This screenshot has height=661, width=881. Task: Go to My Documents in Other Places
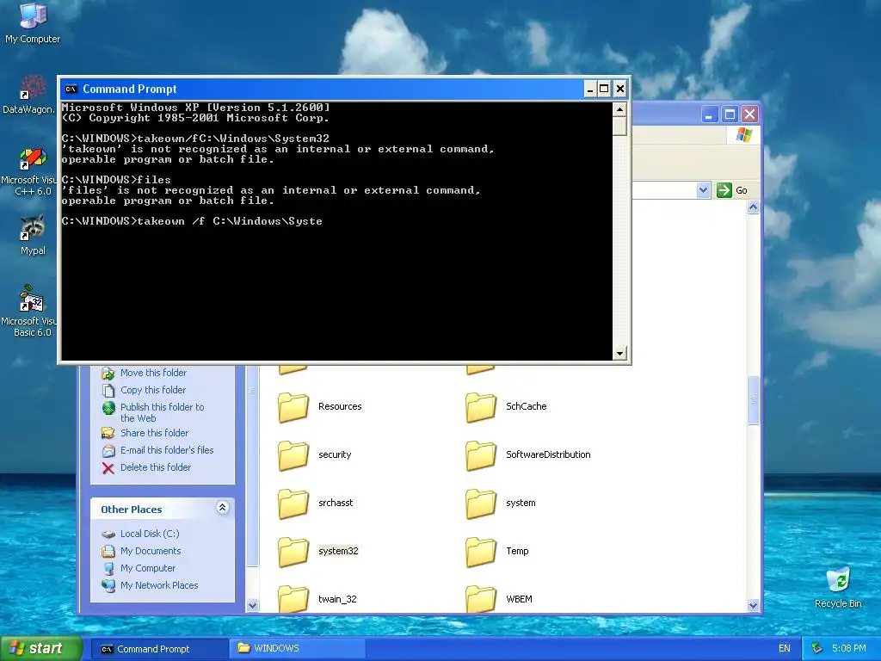tap(151, 551)
